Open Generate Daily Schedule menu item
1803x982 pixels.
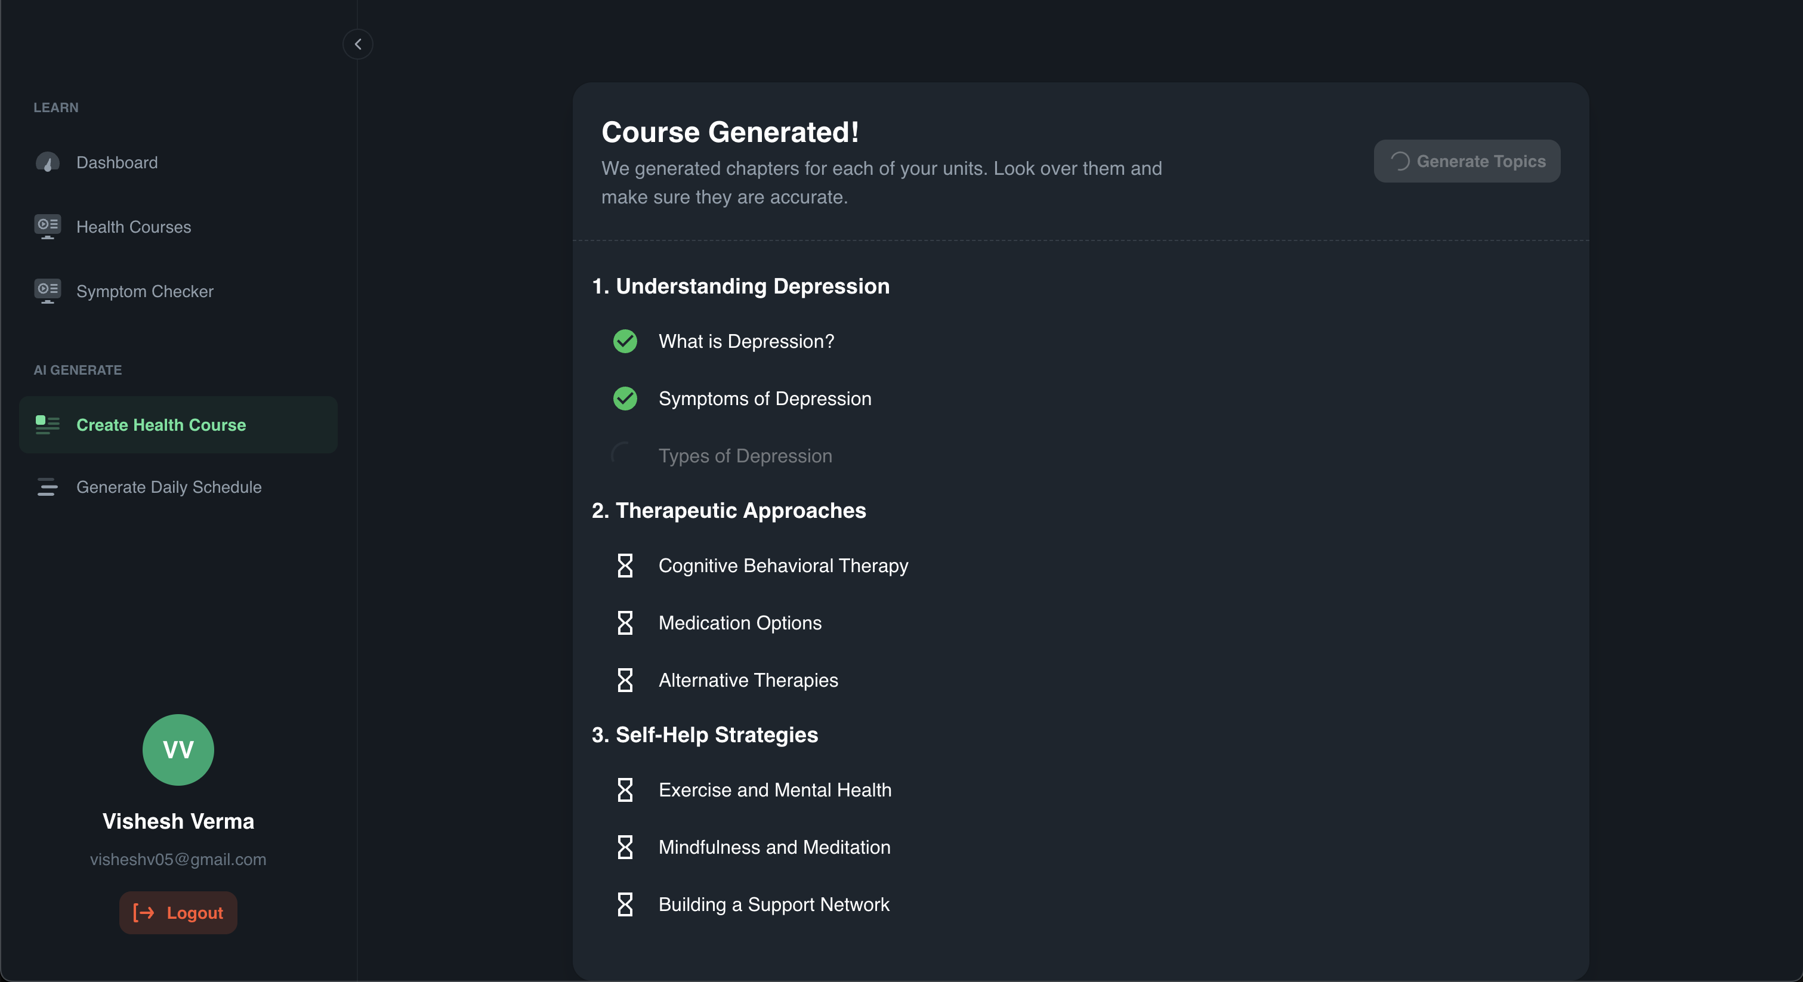pos(168,486)
